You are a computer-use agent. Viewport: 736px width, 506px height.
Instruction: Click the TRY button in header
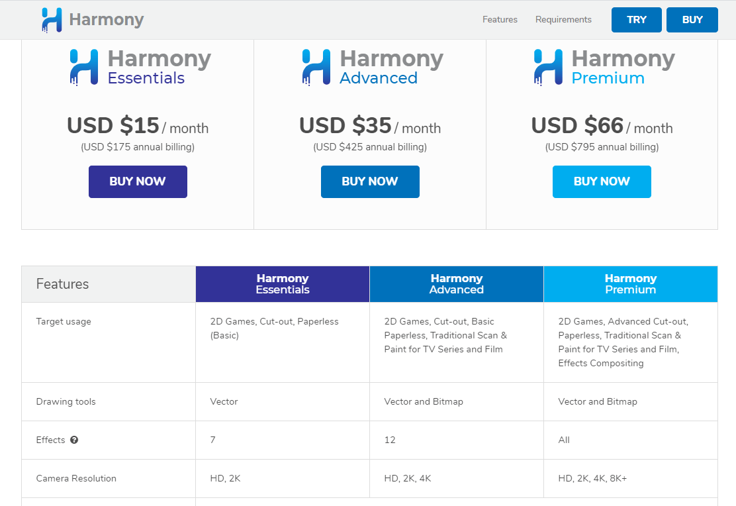[x=637, y=20]
